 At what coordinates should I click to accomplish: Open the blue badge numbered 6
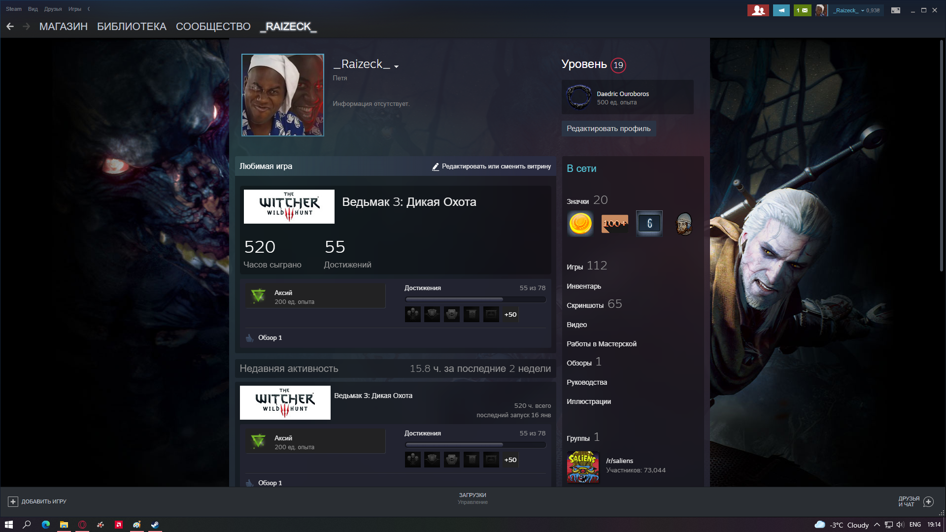coord(649,224)
